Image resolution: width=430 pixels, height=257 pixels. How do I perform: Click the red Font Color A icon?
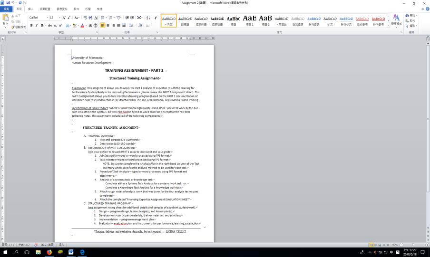pyautogui.click(x=82, y=26)
